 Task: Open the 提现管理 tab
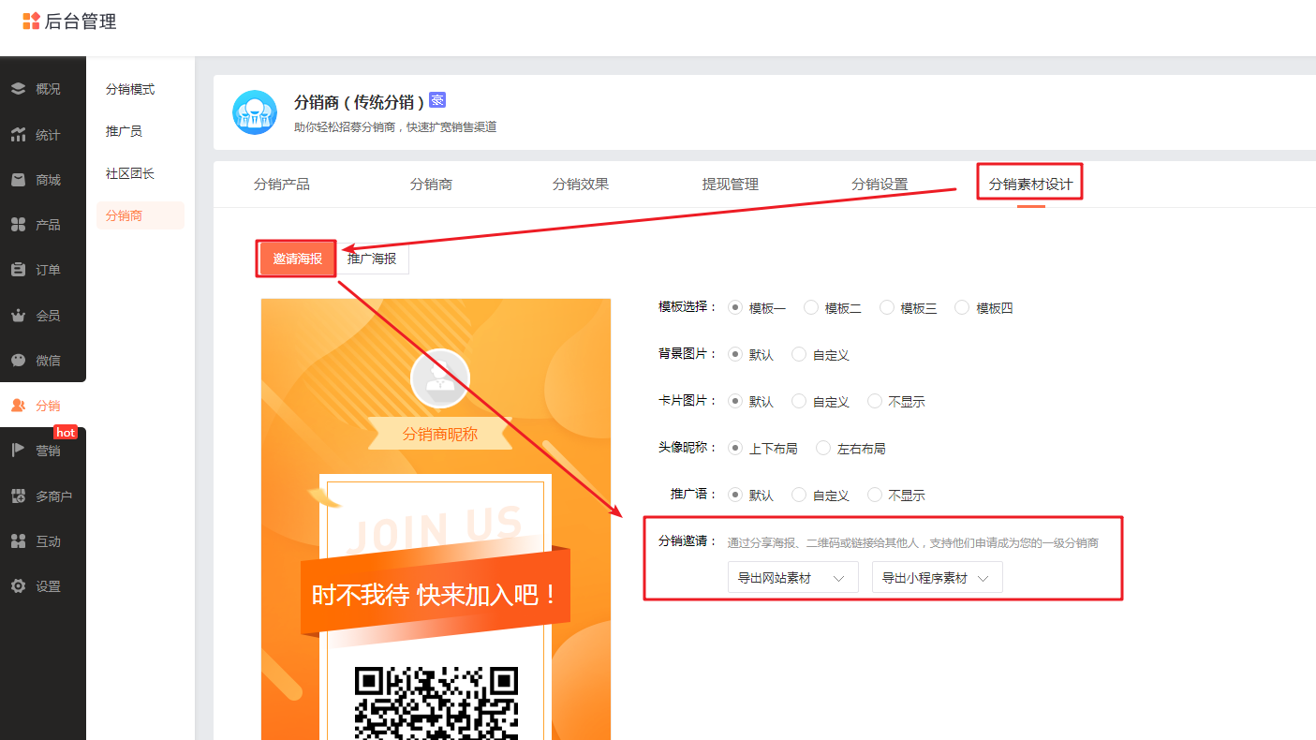click(x=730, y=185)
